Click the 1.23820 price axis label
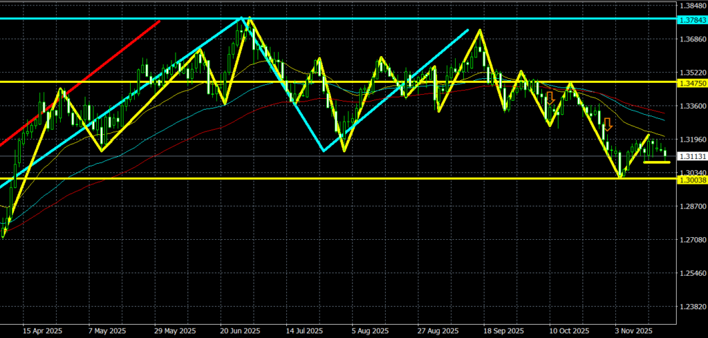This screenshot has height=338, width=708. pos(691,307)
